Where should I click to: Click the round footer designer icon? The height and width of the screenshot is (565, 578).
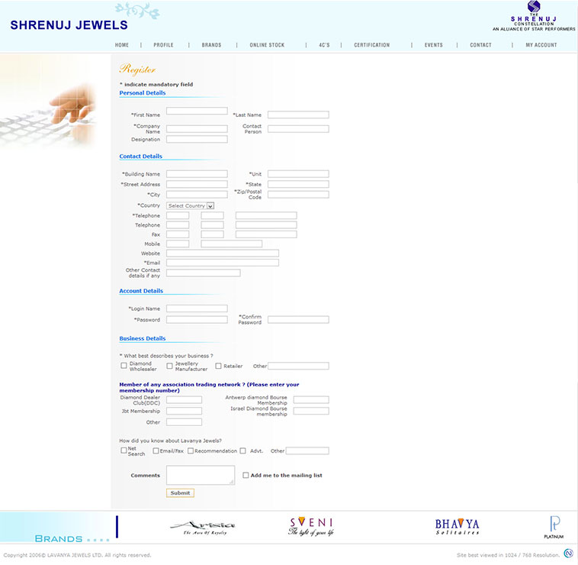[569, 554]
